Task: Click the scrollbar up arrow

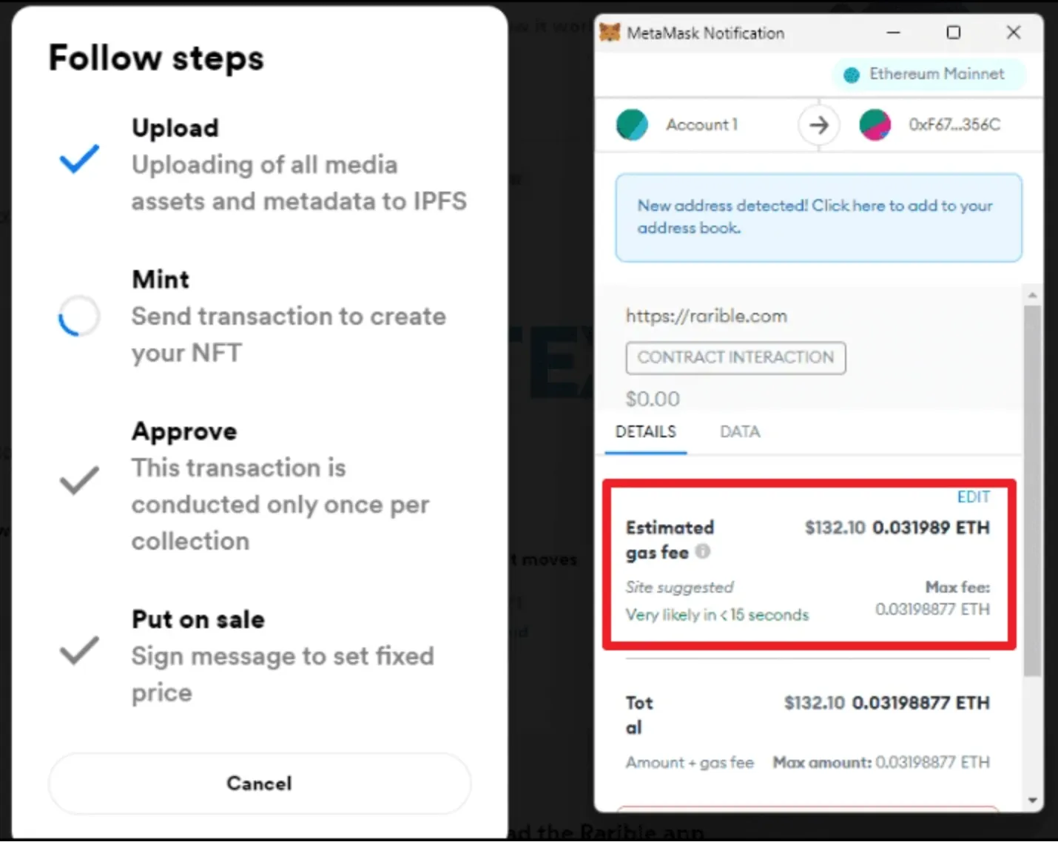Action: (1033, 295)
